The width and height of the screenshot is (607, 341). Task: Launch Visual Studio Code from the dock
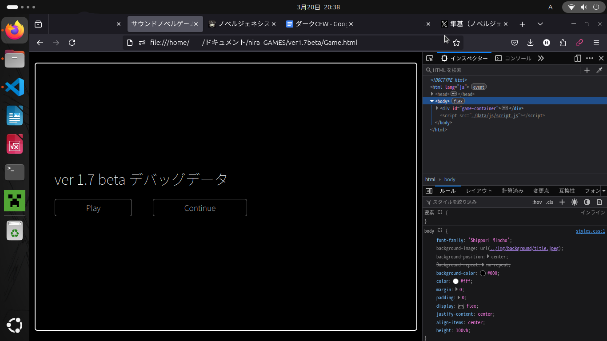click(15, 87)
